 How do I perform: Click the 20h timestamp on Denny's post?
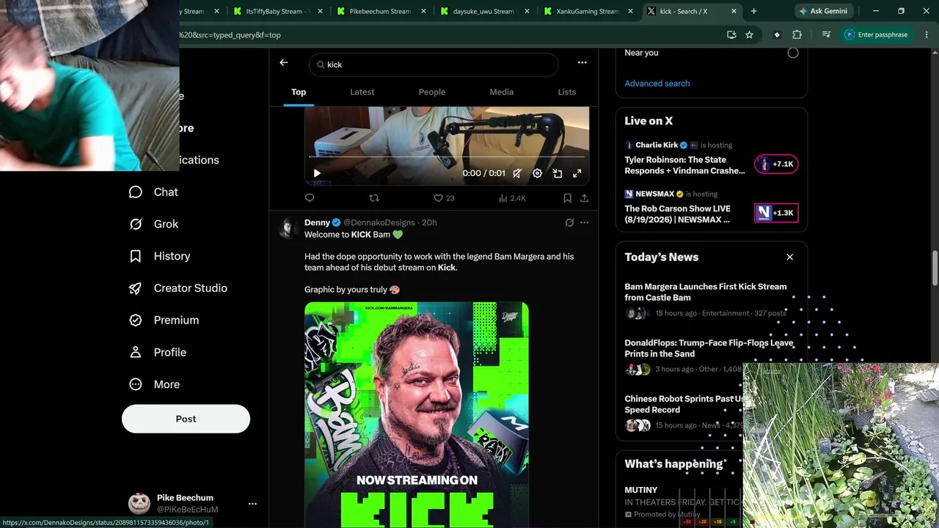[429, 222]
